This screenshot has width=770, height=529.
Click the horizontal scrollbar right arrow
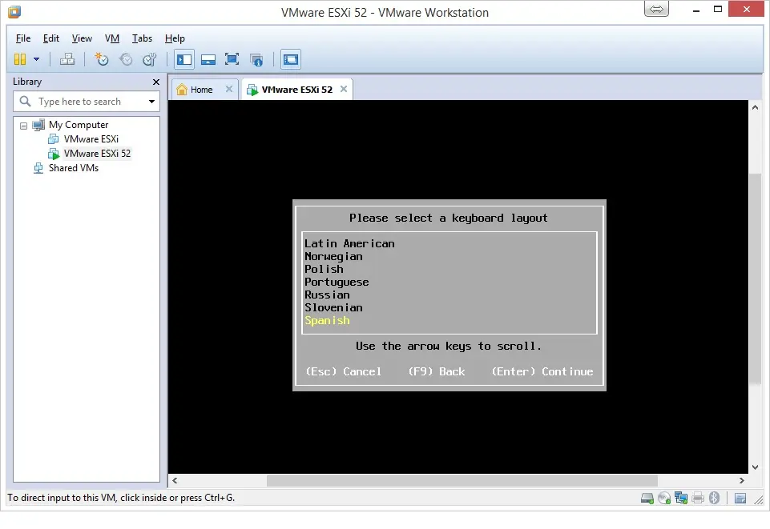click(741, 480)
